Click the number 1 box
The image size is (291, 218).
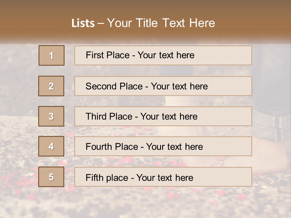(x=52, y=55)
